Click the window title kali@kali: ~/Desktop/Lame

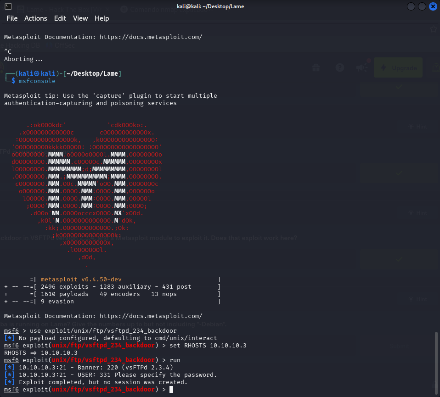point(210,6)
